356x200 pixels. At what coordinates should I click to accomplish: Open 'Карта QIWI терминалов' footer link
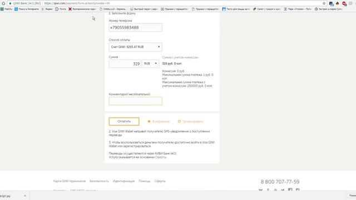pos(70,181)
